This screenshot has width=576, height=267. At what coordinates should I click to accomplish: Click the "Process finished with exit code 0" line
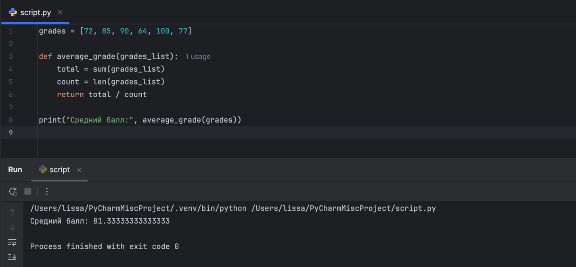coord(104,246)
